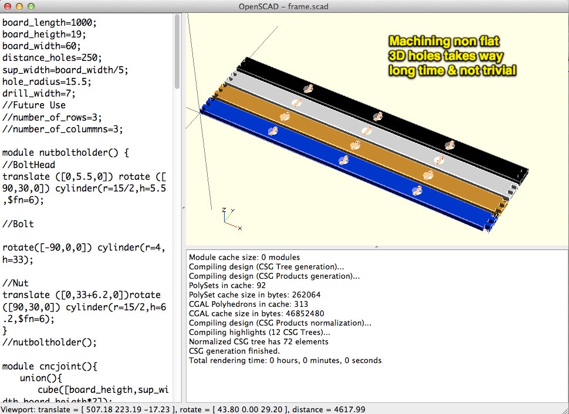Click the line "board_length=1000;"
569x414 pixels.
(x=49, y=22)
